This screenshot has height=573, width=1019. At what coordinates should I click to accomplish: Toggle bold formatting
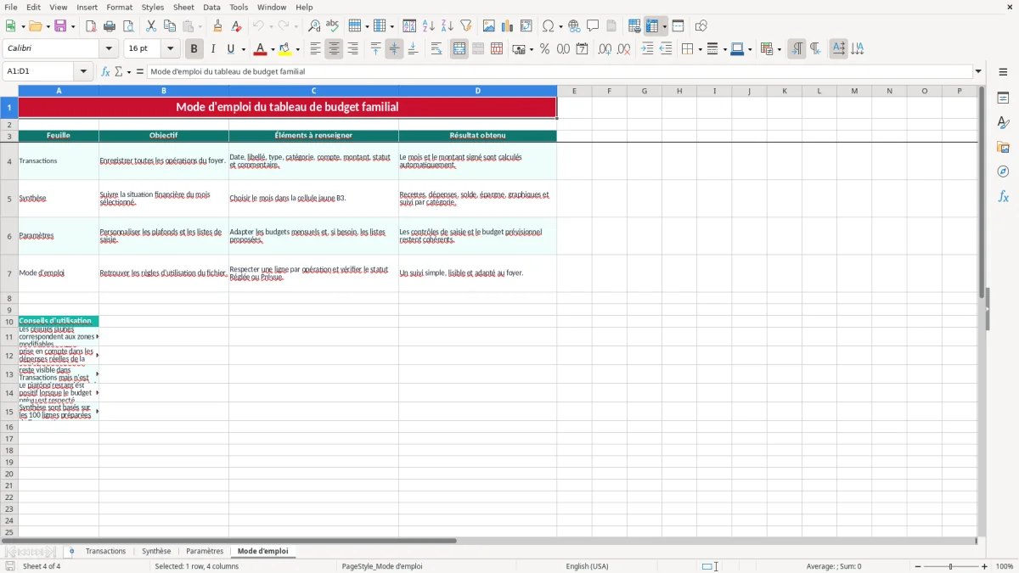click(194, 49)
